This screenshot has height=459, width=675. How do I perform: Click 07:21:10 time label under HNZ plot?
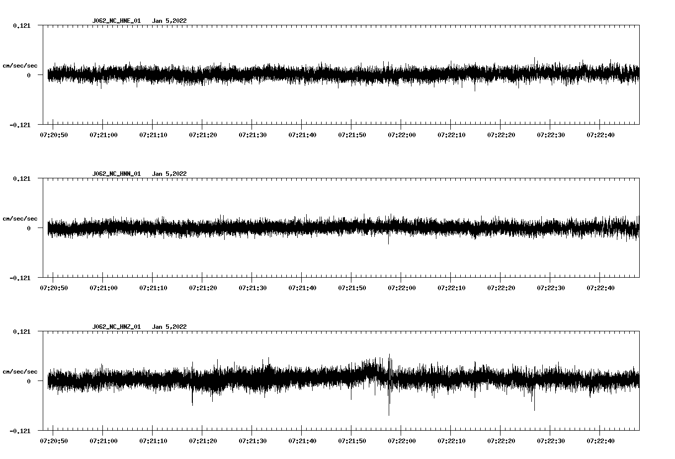point(153,441)
